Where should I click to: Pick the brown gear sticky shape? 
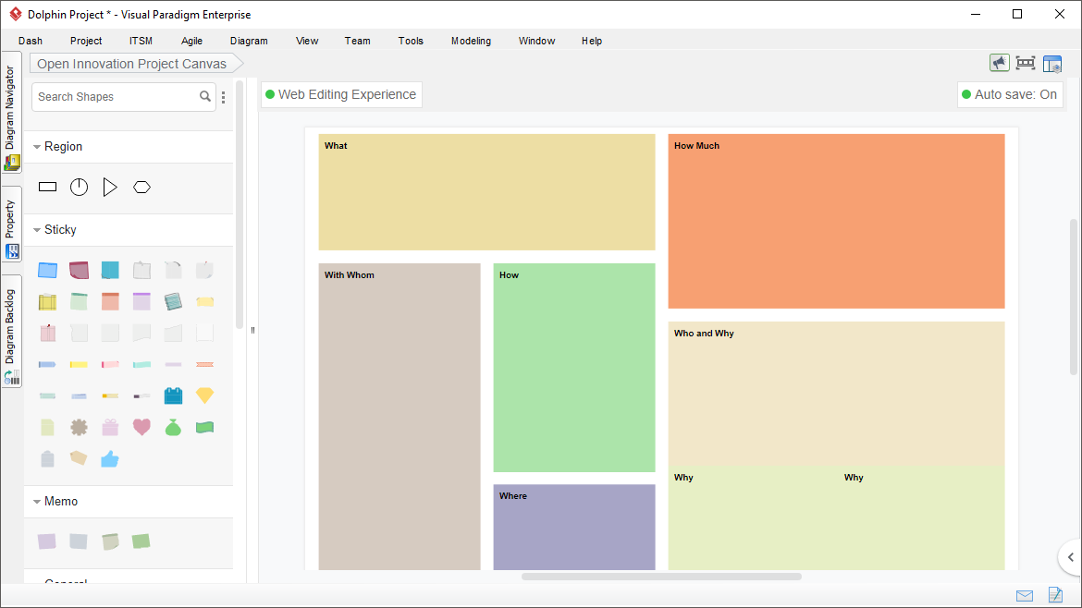(x=79, y=428)
